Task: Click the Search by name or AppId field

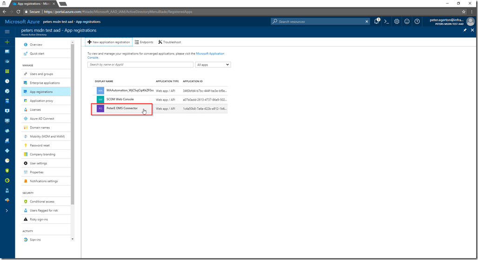Action: pos(140,65)
